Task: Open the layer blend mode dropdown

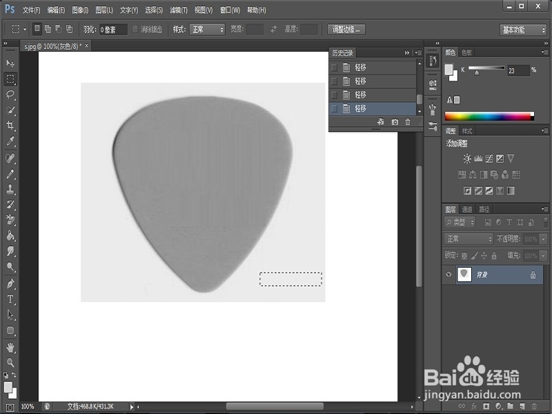Action: (x=469, y=239)
